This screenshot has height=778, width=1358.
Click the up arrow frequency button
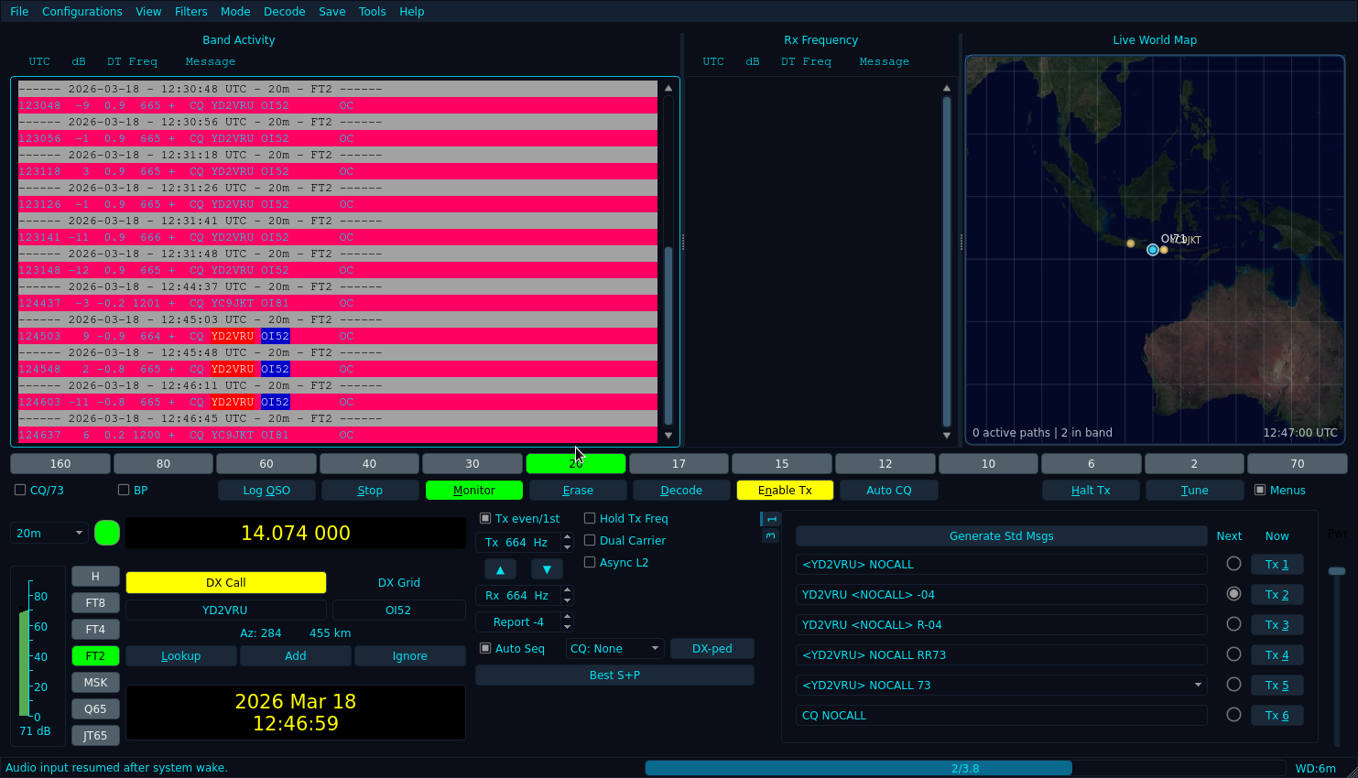click(500, 569)
